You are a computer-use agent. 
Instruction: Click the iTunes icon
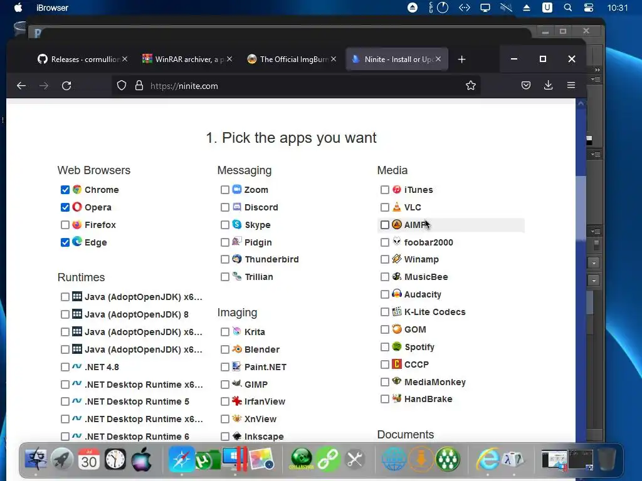396,189
